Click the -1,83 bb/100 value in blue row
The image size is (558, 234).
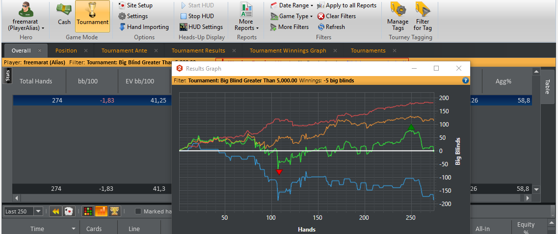coord(106,100)
